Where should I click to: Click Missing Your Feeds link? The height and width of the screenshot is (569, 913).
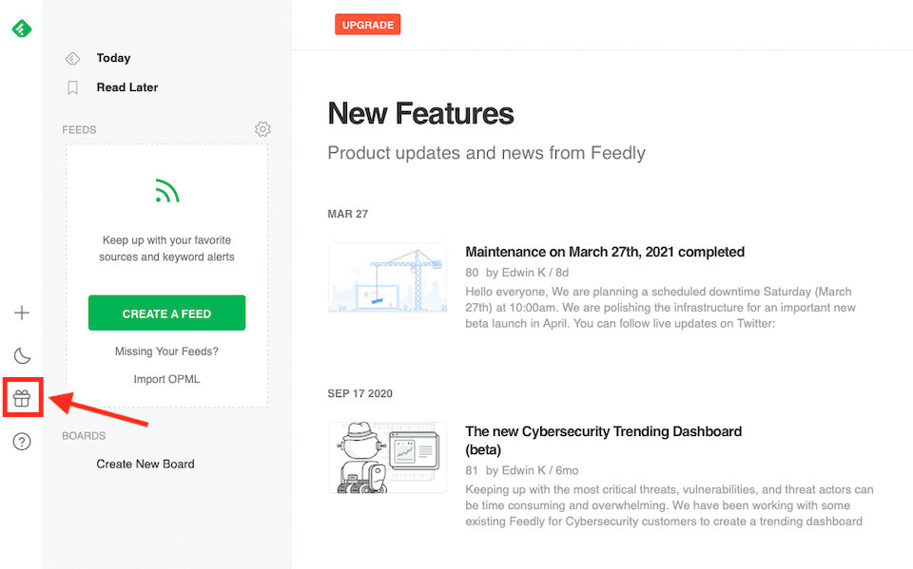coord(166,352)
